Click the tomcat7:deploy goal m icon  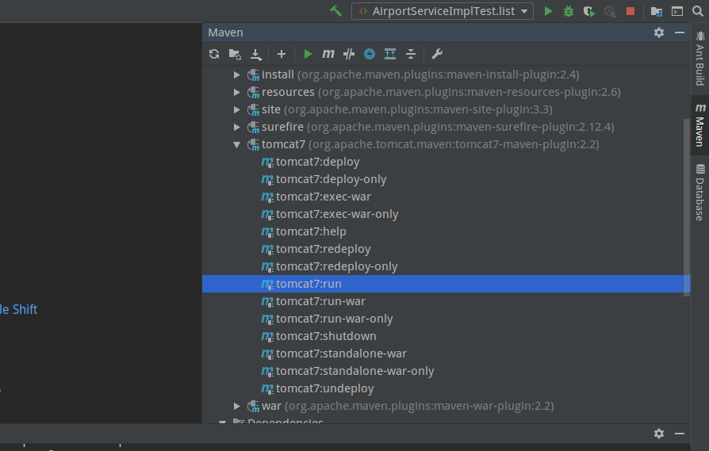pyautogui.click(x=267, y=162)
